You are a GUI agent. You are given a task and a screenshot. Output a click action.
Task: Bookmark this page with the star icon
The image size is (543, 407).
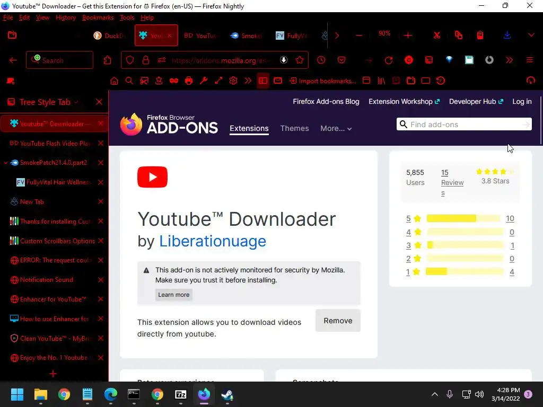click(x=300, y=60)
